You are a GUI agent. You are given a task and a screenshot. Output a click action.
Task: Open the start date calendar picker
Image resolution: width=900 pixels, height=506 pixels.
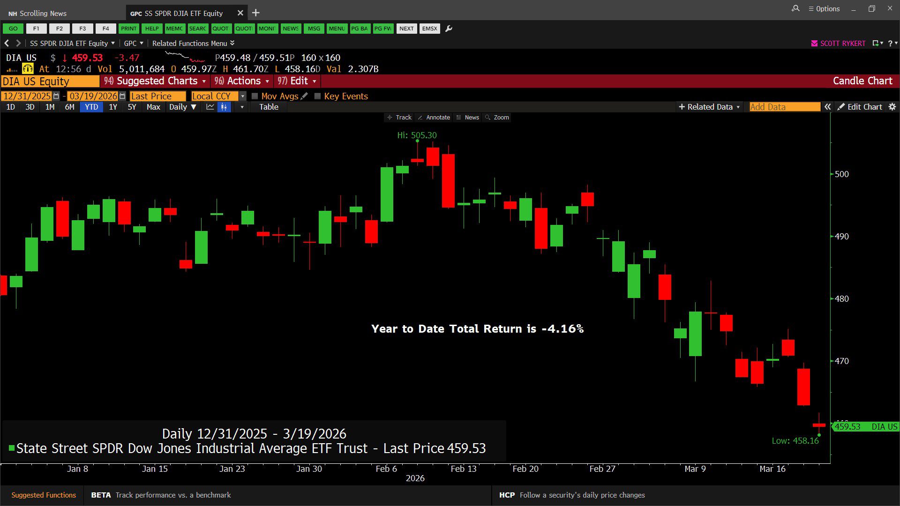(x=56, y=96)
